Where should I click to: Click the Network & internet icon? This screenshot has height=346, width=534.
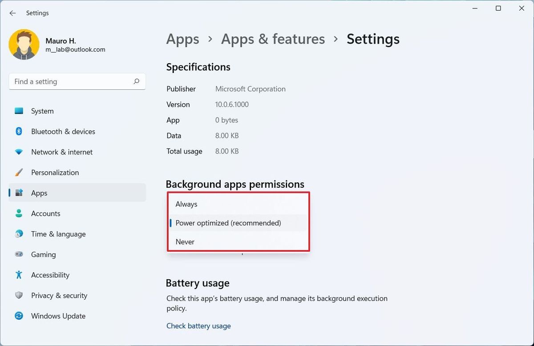point(19,152)
